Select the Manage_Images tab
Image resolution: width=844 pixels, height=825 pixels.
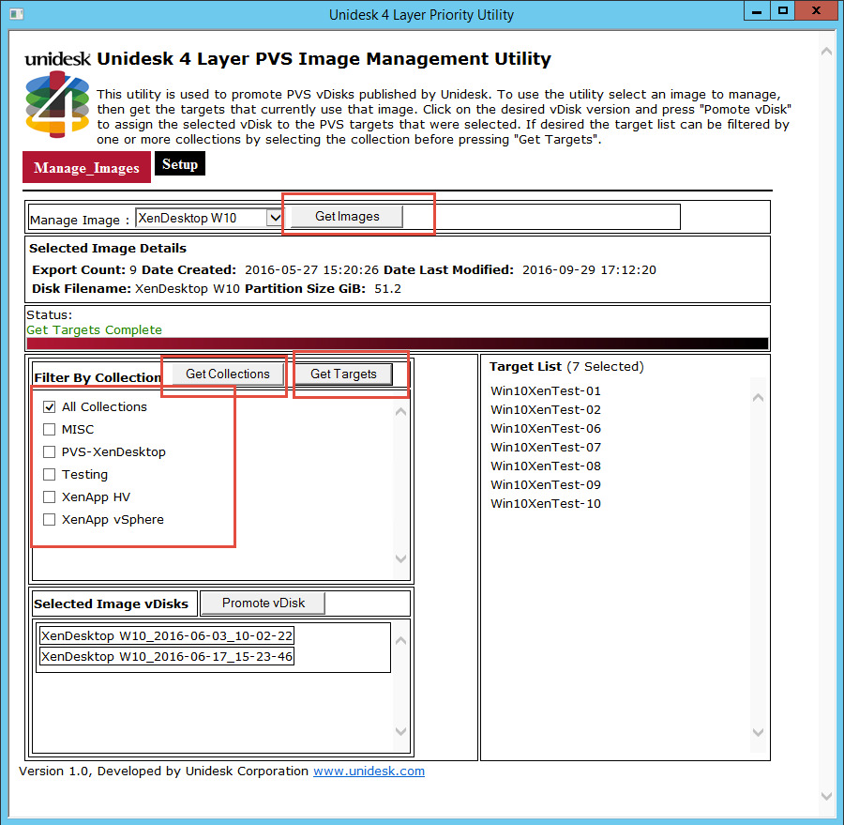(x=86, y=168)
